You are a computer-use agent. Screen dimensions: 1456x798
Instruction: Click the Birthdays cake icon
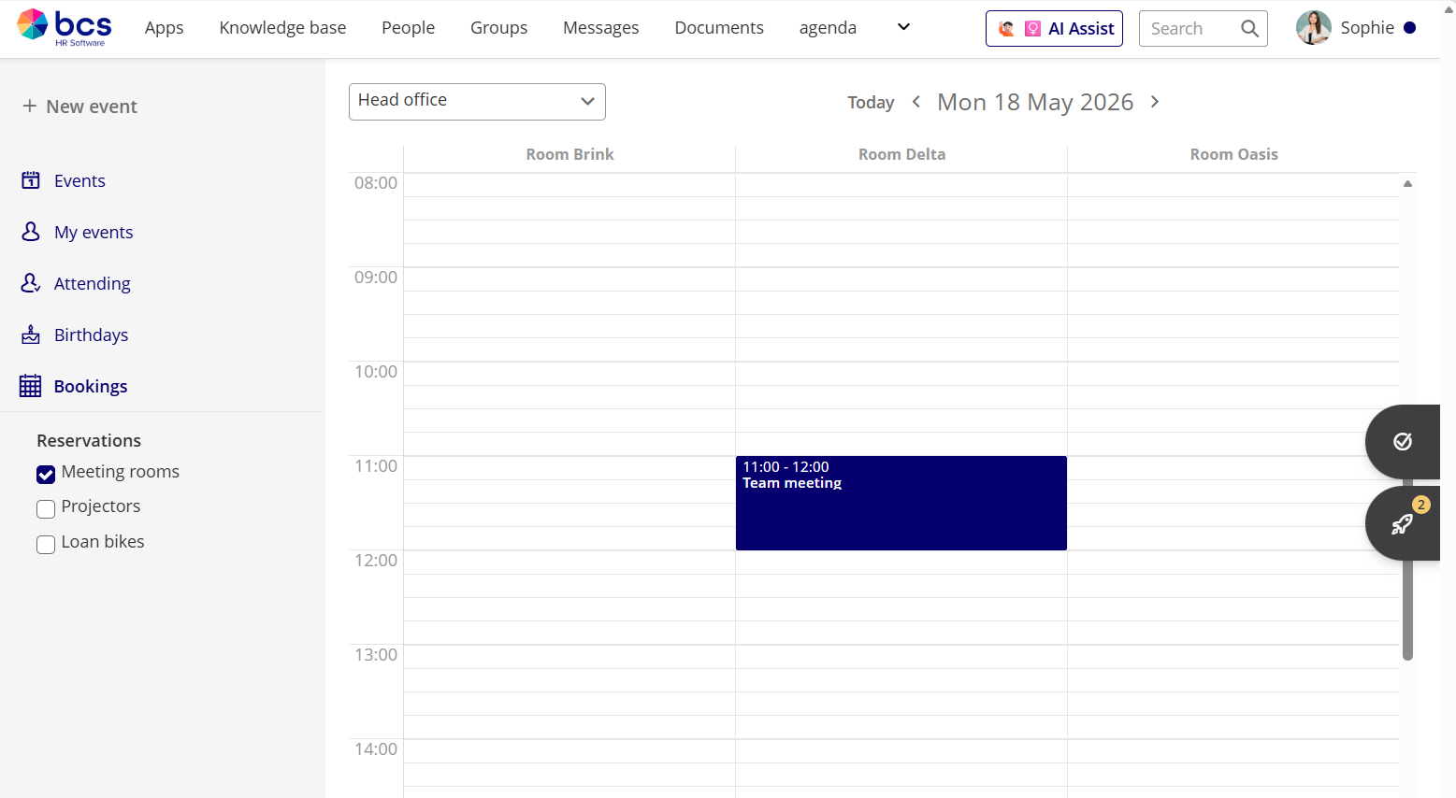(31, 335)
